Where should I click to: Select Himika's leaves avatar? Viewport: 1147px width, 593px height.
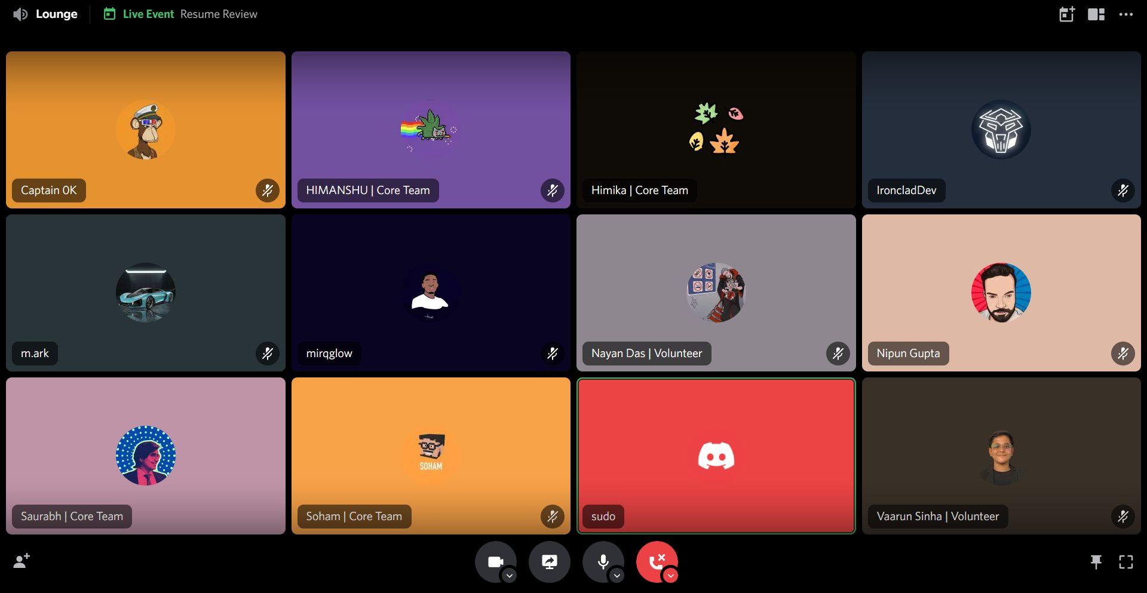(x=716, y=130)
